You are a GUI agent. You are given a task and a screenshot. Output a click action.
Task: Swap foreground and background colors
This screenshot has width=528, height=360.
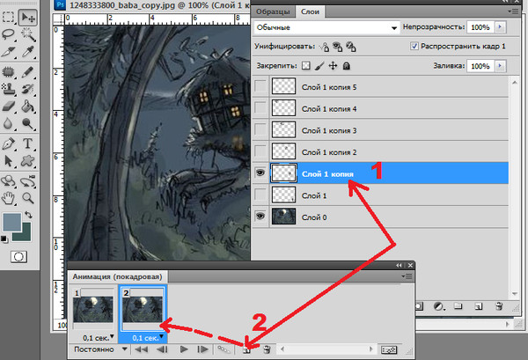pyautogui.click(x=28, y=215)
